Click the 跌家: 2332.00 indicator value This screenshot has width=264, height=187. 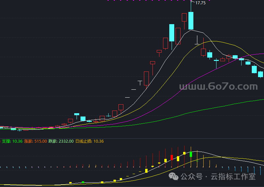click(61, 141)
